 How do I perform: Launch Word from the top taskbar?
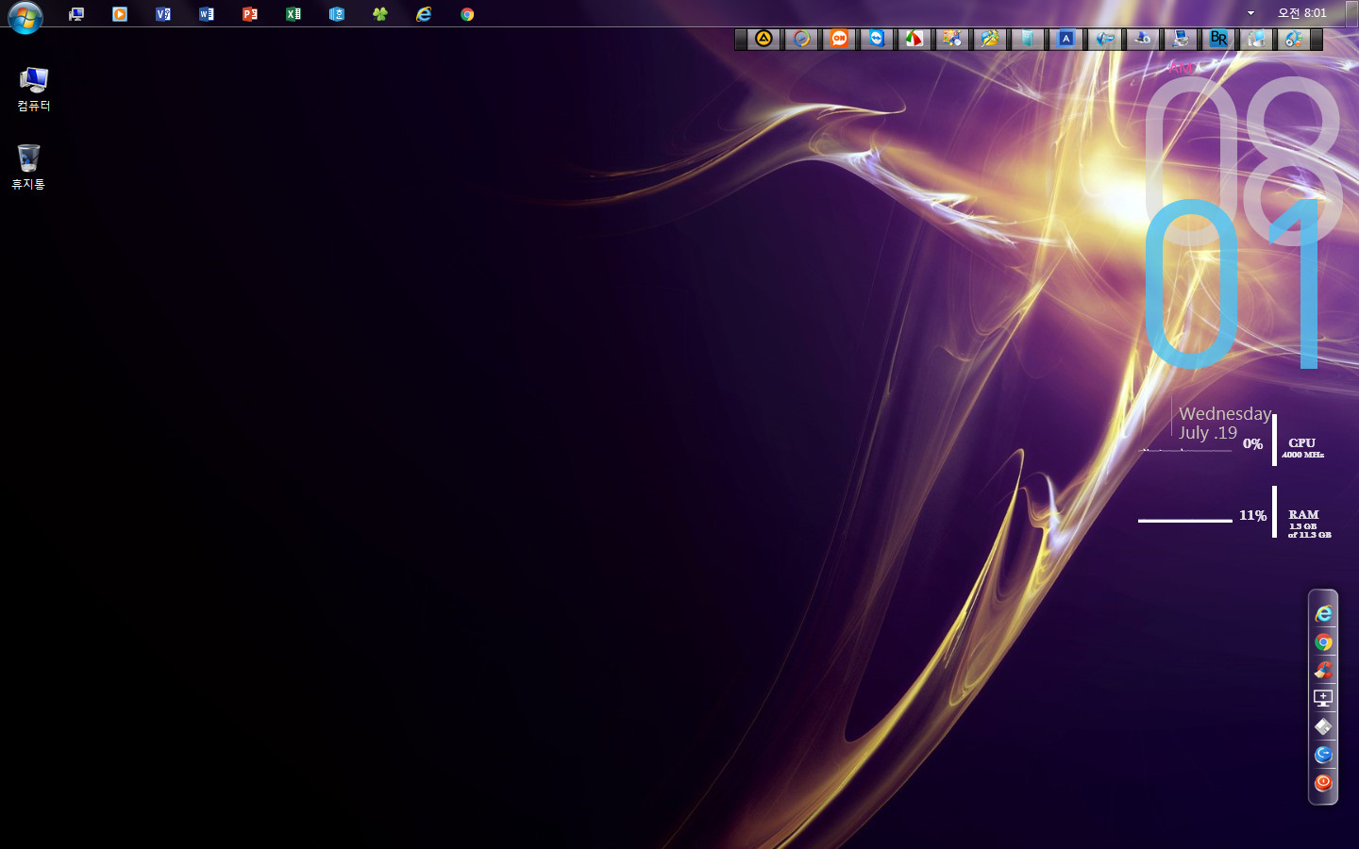click(207, 14)
